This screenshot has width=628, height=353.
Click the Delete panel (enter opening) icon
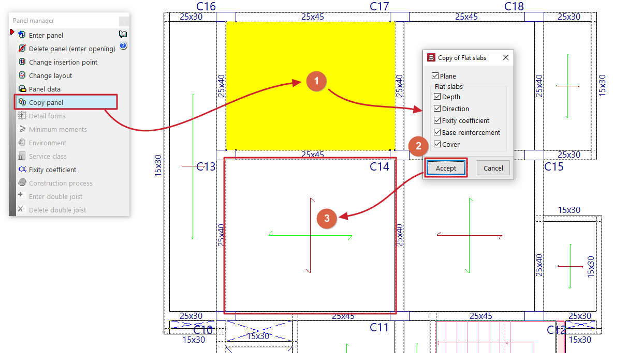click(22, 49)
